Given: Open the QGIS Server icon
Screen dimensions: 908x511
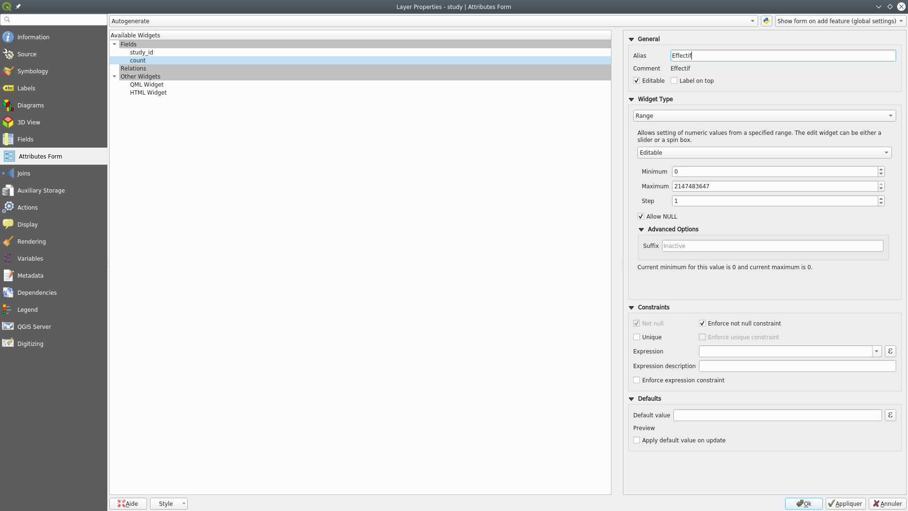Looking at the screenshot, I should [x=8, y=326].
